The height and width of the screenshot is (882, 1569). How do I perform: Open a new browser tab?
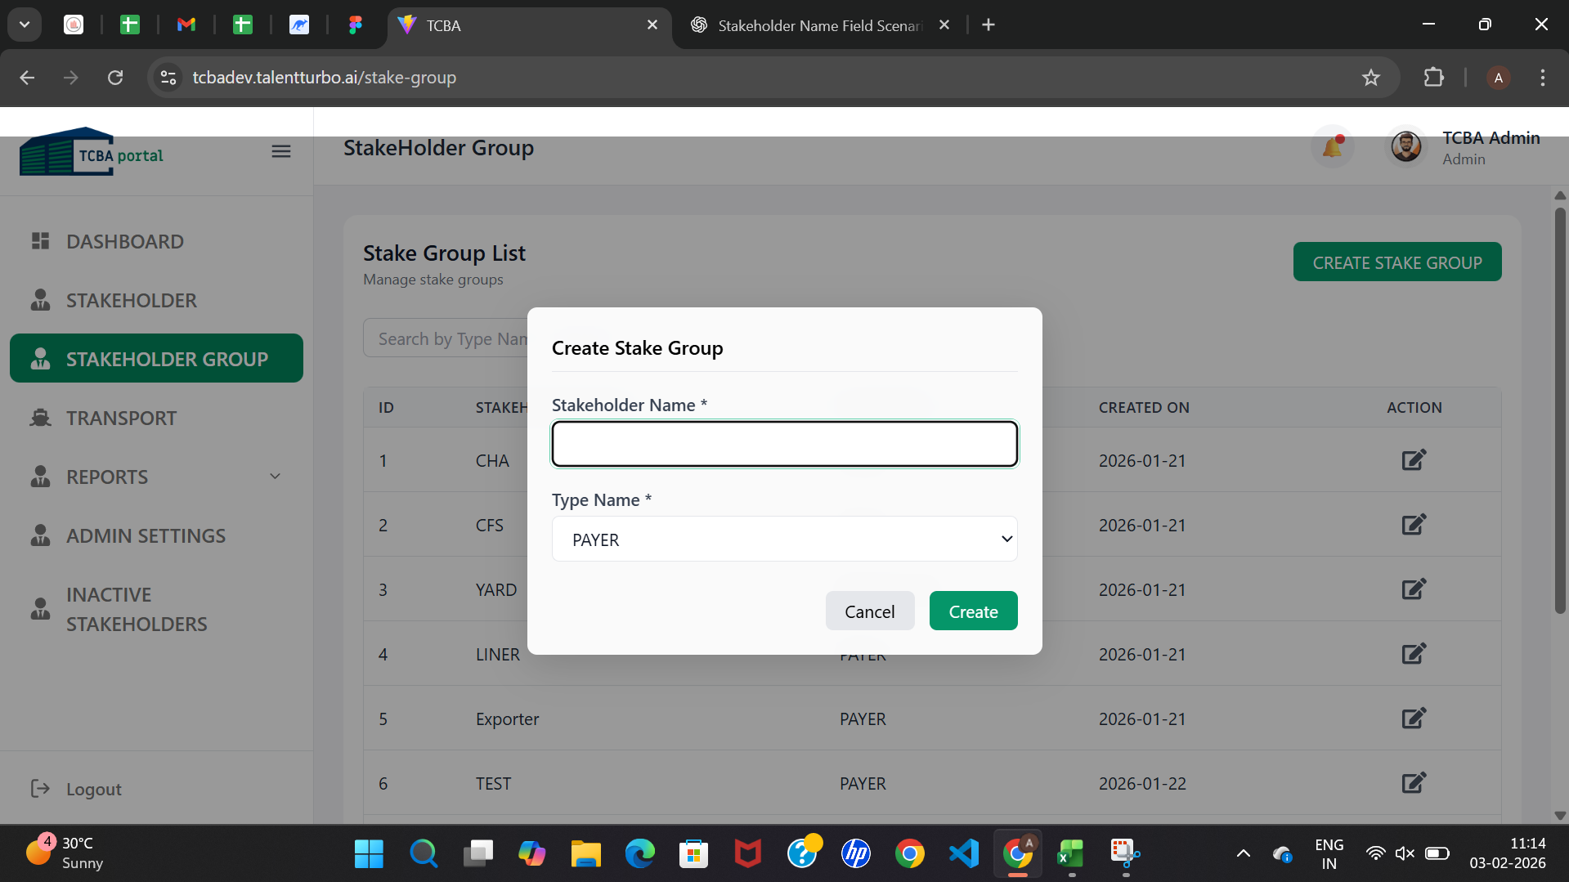pos(988,25)
